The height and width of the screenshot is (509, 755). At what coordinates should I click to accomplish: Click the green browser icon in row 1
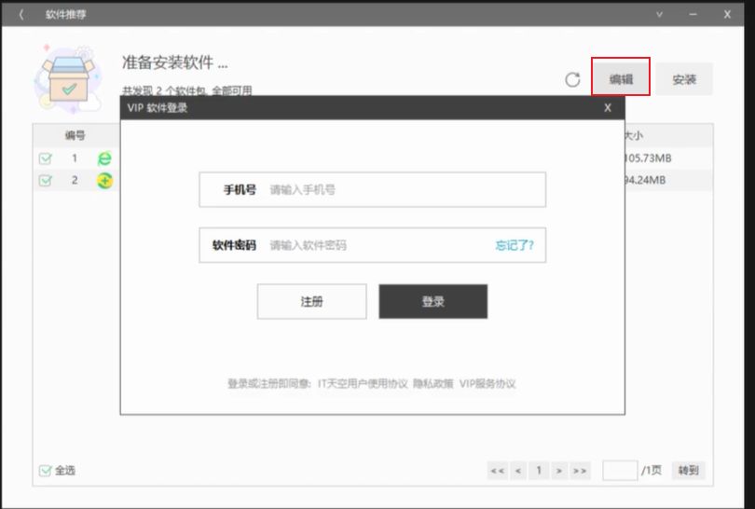tap(105, 158)
